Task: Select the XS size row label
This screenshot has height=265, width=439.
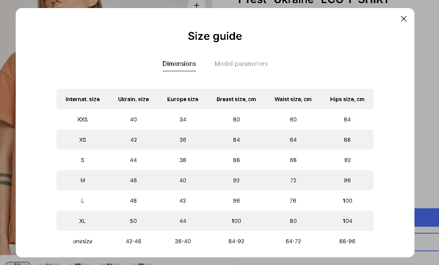Action: point(82,140)
